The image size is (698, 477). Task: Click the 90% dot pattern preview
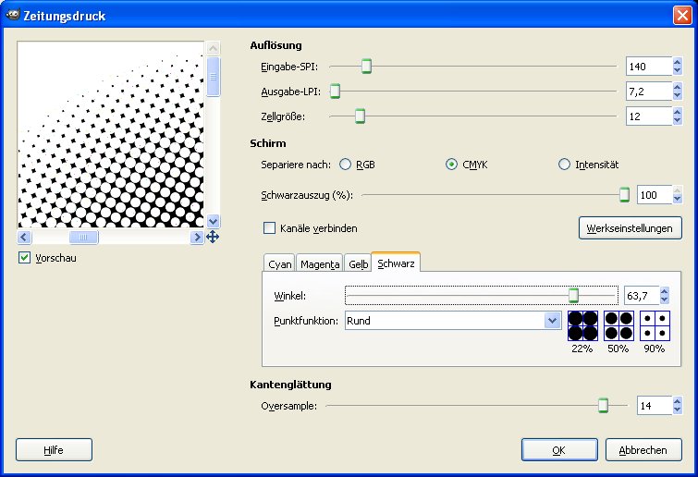pyautogui.click(x=655, y=325)
